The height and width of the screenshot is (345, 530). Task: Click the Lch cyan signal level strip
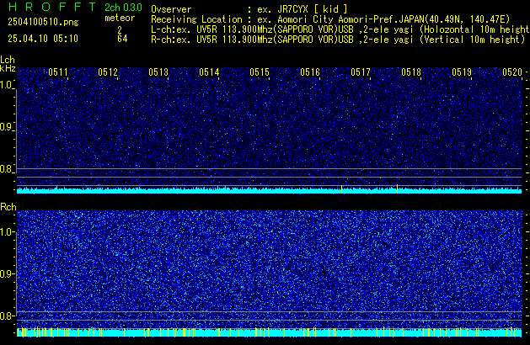point(270,191)
